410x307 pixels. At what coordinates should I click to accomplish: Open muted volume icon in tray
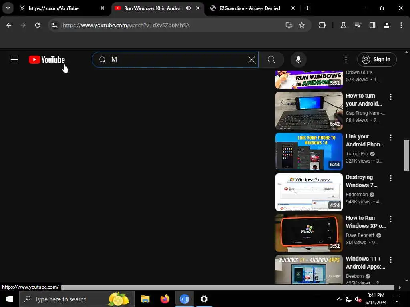[x=358, y=299]
